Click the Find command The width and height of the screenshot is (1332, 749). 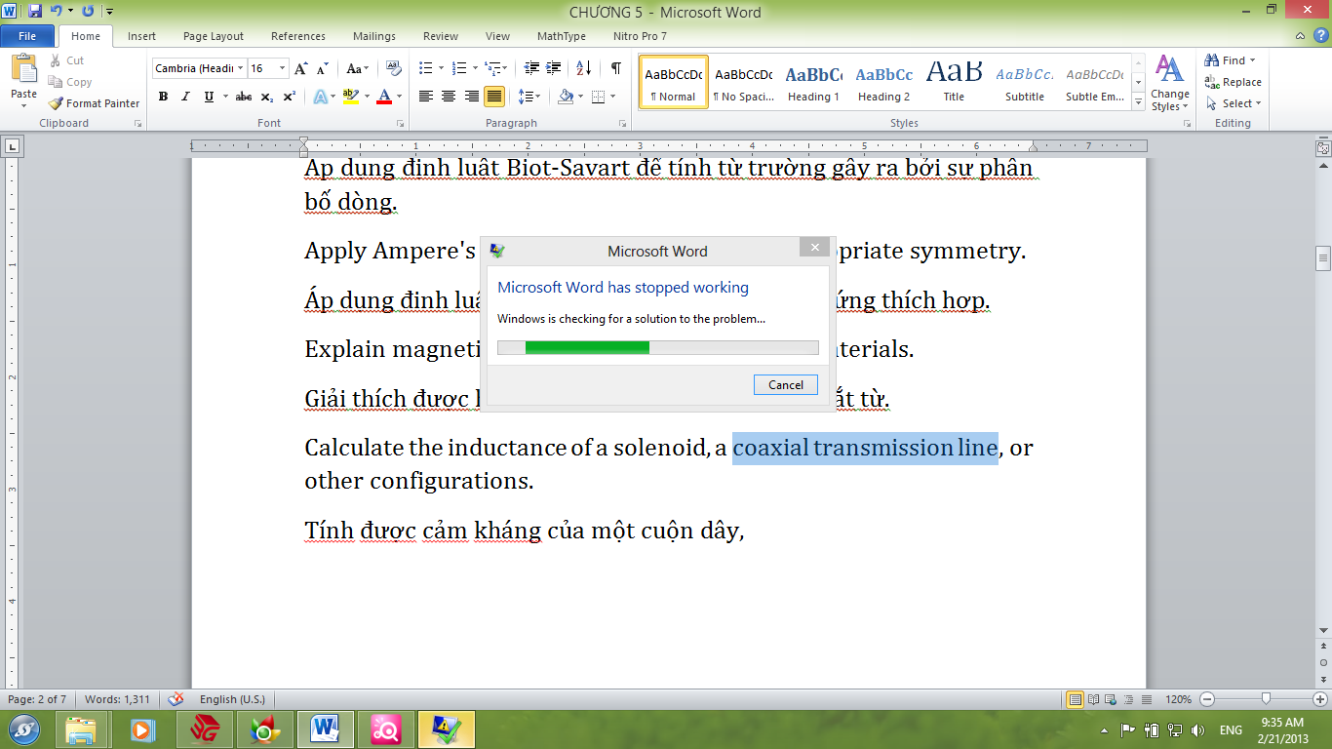point(1232,60)
